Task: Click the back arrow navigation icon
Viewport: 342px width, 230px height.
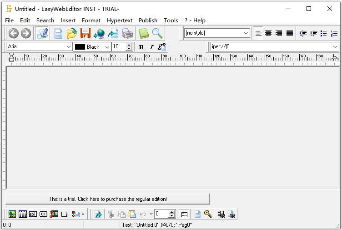Action: click(x=14, y=33)
